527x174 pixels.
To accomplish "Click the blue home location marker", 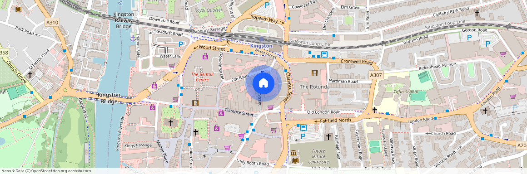I will pyautogui.click(x=263, y=83).
